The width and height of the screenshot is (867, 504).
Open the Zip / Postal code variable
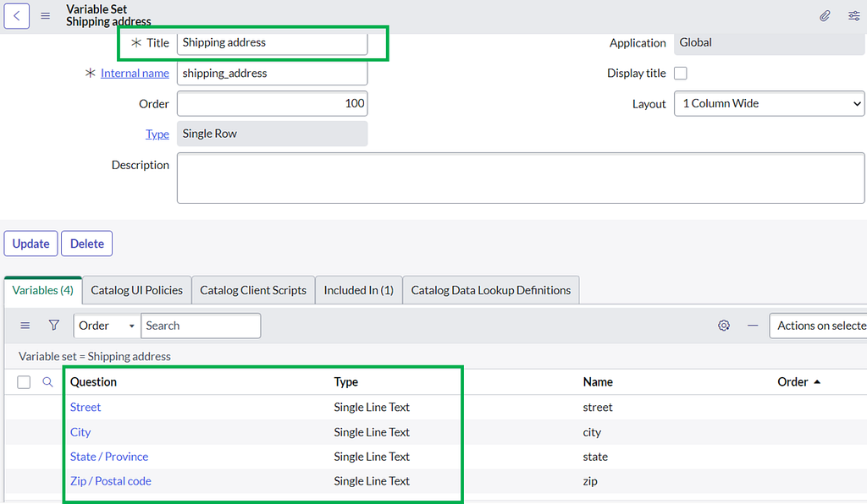click(111, 481)
